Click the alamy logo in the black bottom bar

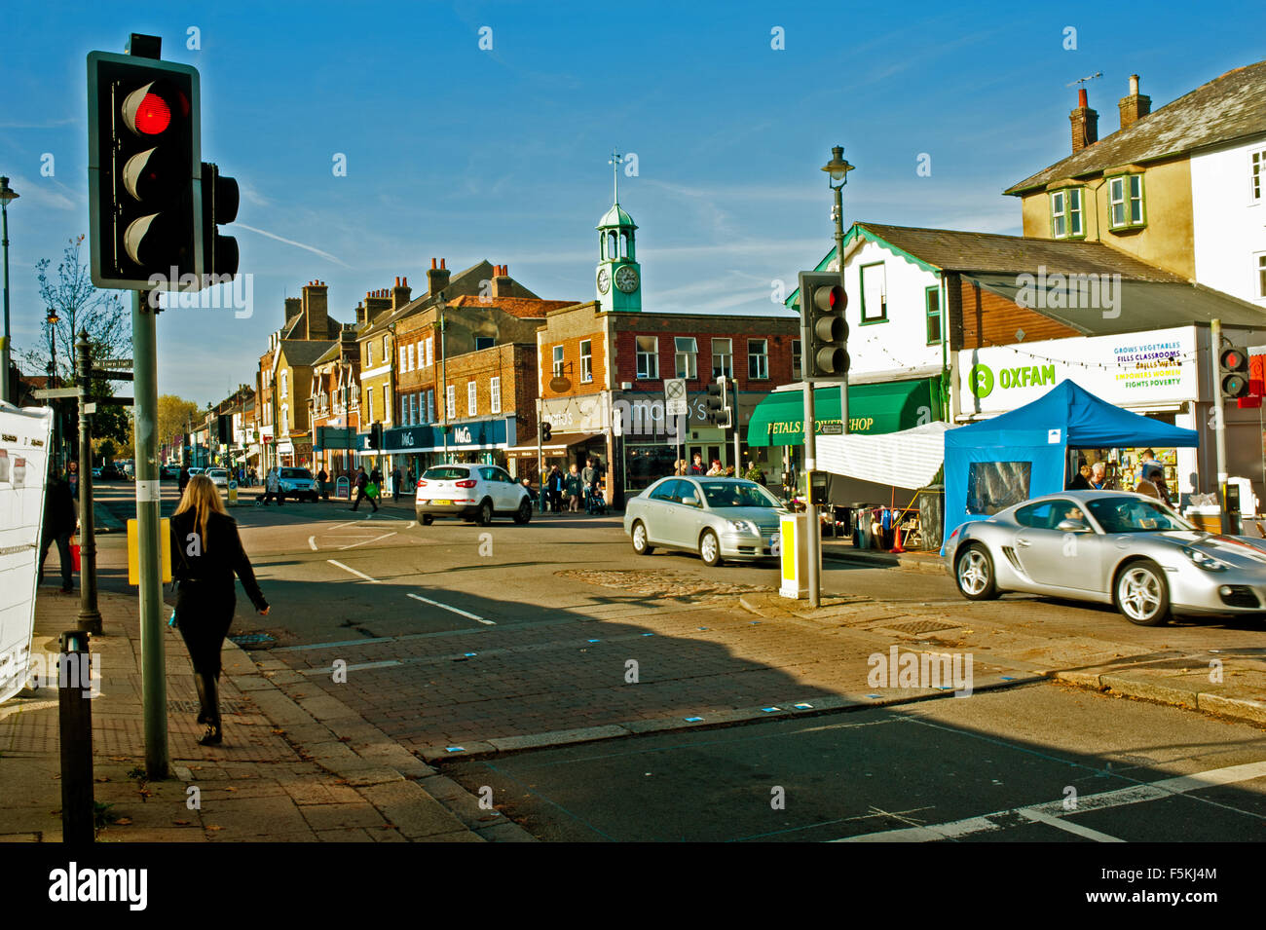[x=97, y=887]
